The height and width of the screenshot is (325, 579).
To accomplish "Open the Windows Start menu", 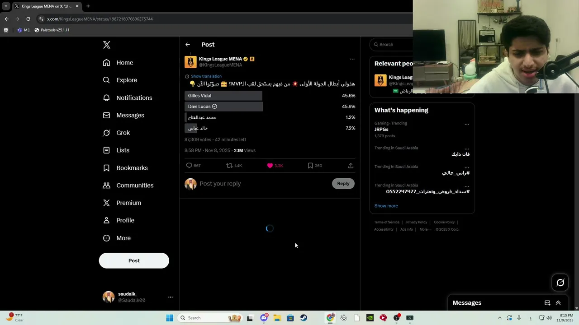I will point(170,318).
